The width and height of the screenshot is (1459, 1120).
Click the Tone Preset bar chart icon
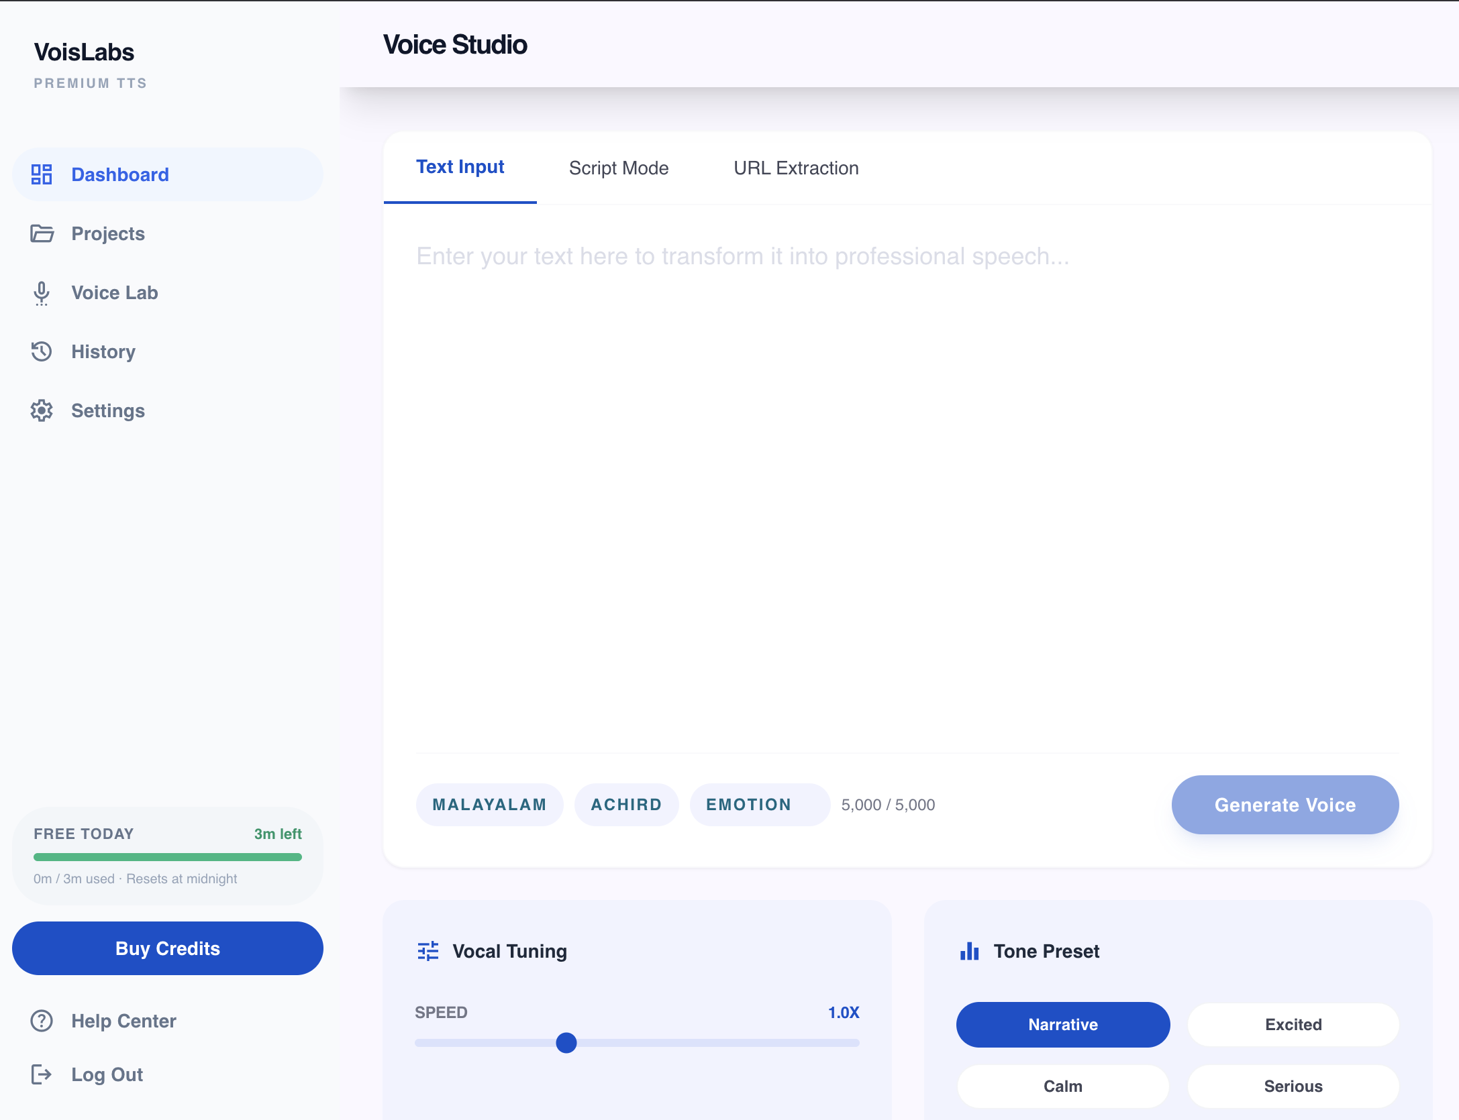click(970, 951)
